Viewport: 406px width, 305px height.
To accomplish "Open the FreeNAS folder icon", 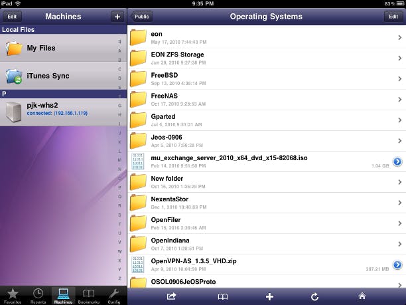I will (x=138, y=99).
